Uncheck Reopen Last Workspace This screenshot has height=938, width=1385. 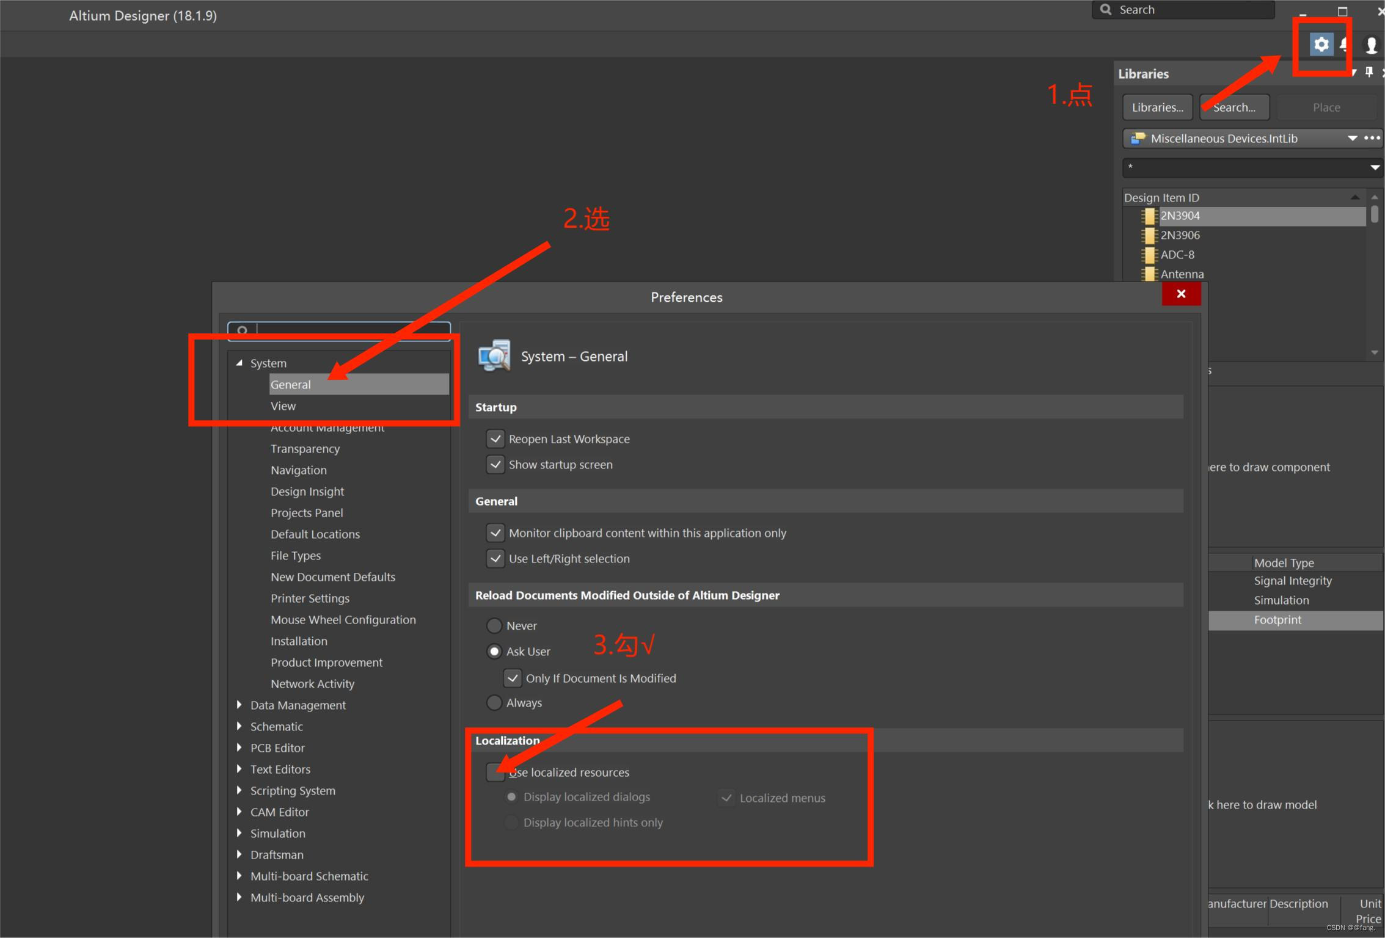coord(495,439)
